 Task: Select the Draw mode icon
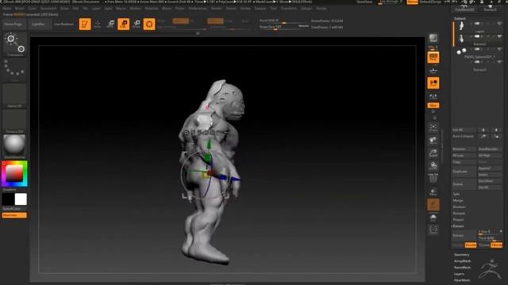click(x=98, y=25)
